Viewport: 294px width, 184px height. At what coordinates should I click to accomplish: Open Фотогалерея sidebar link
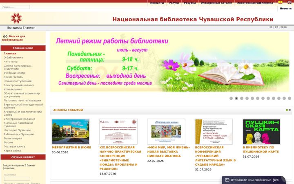point(13,138)
